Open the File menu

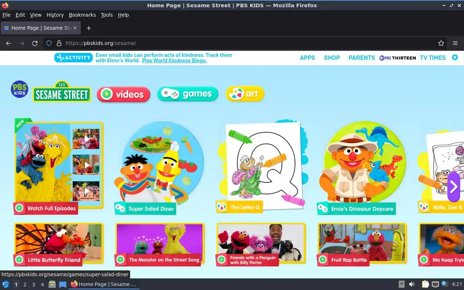(x=7, y=15)
